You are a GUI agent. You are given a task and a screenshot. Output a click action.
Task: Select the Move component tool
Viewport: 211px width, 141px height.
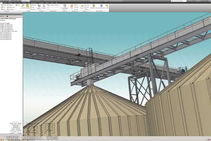click(32, 7)
